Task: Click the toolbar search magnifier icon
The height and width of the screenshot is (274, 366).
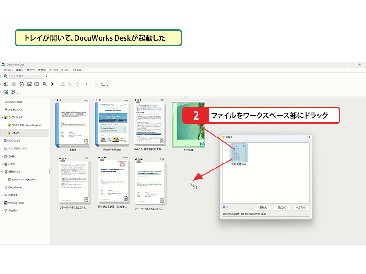Action: point(44,84)
